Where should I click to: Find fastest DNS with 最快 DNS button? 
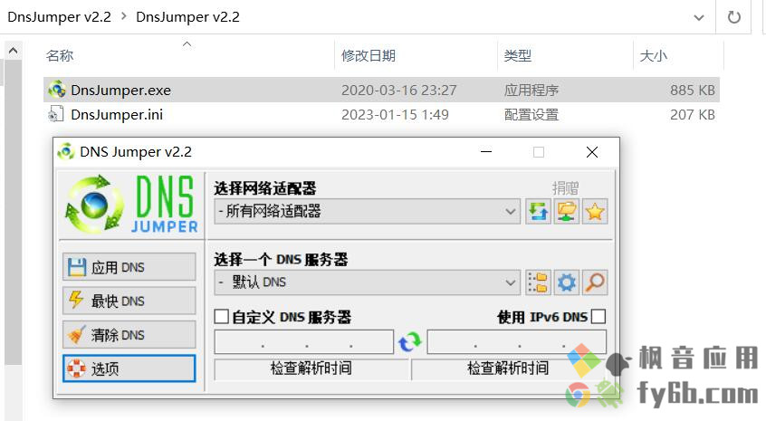[x=129, y=301]
